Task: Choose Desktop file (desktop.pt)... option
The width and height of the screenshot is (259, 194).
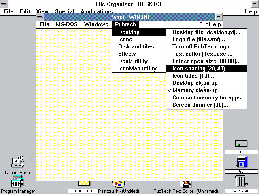Action: click(x=206, y=32)
